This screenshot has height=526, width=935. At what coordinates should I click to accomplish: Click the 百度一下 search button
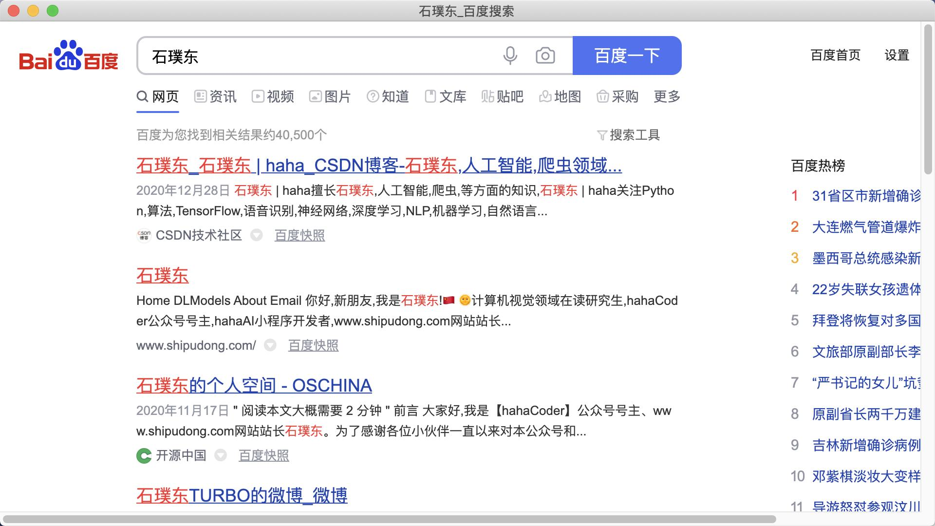click(x=626, y=56)
